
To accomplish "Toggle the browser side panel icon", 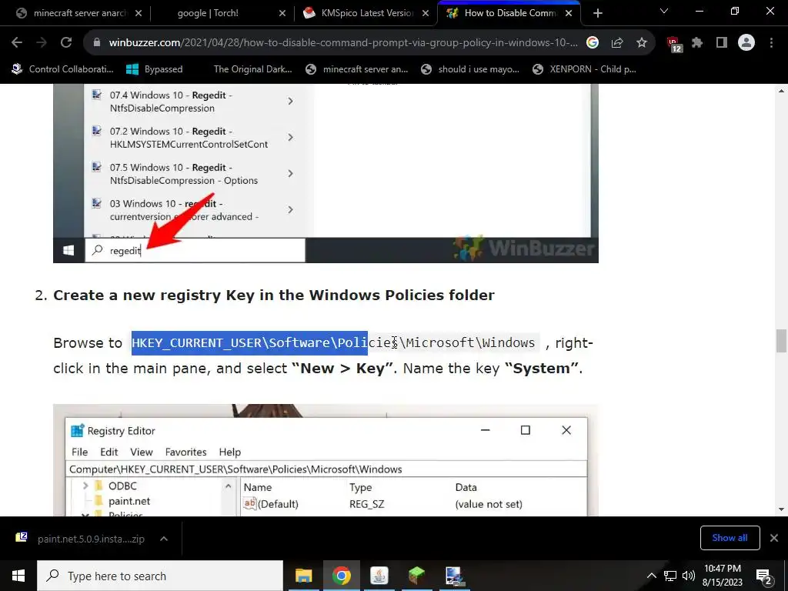I will (722, 43).
